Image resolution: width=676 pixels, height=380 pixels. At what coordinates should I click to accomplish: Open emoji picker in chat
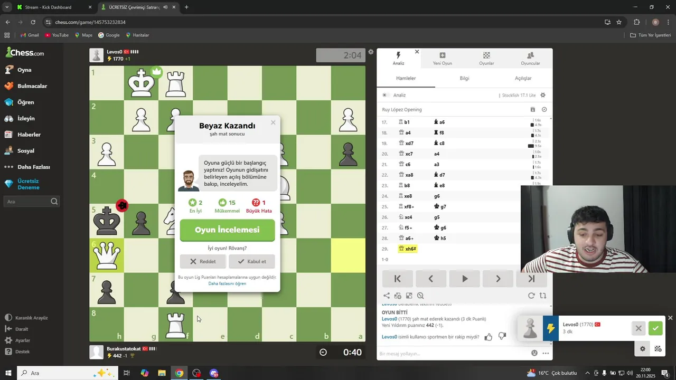(534, 353)
